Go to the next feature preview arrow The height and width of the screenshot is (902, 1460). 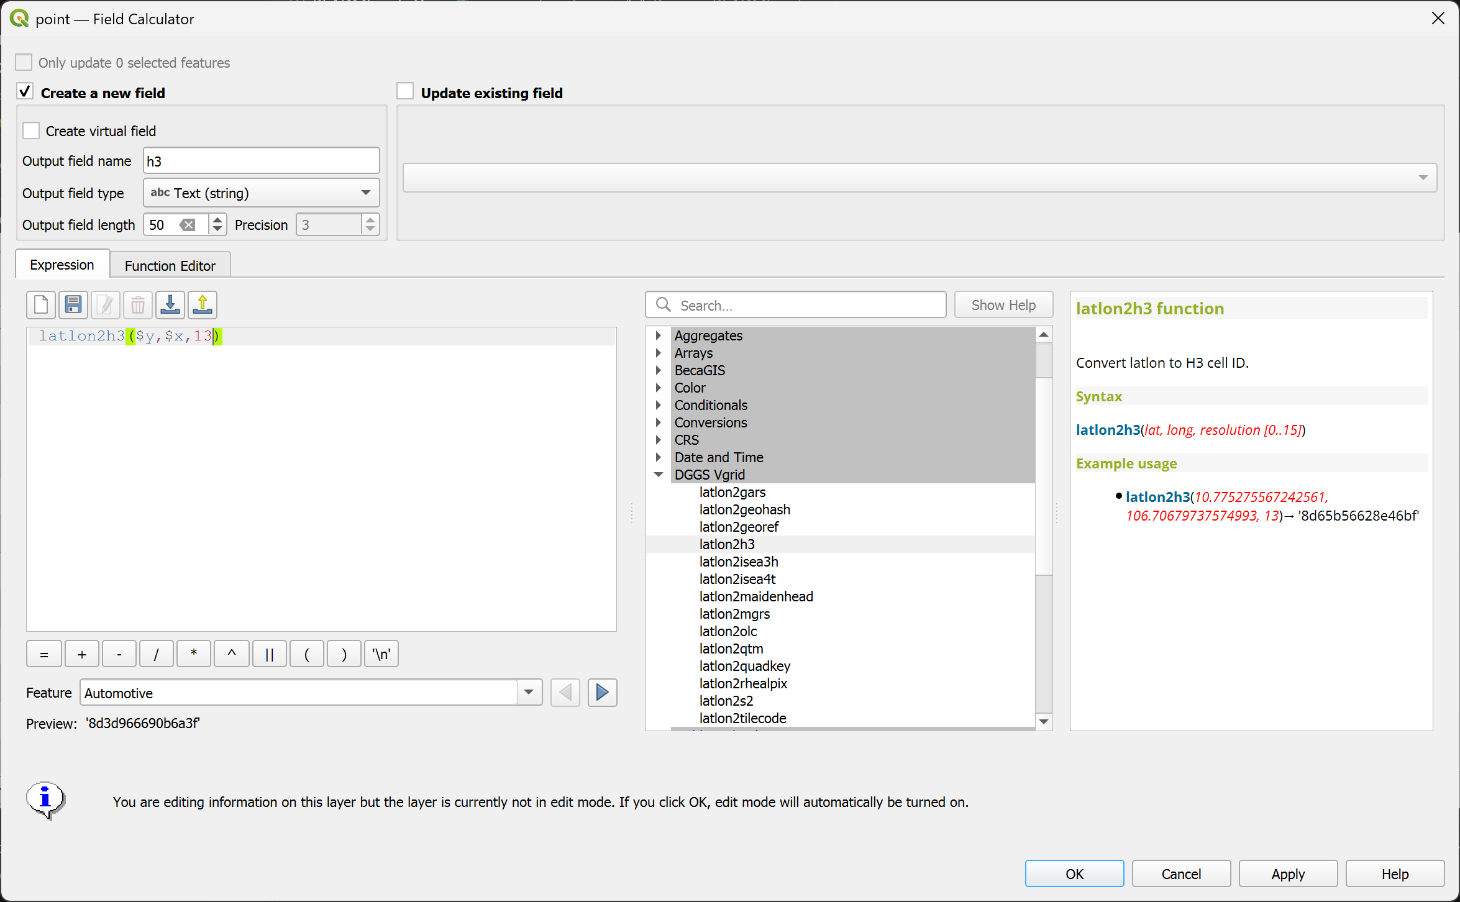pyautogui.click(x=602, y=692)
